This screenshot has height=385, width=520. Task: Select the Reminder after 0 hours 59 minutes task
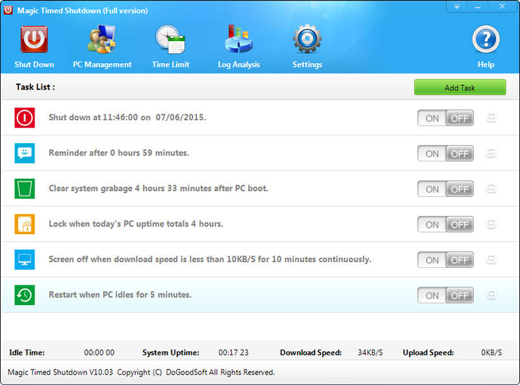point(119,153)
